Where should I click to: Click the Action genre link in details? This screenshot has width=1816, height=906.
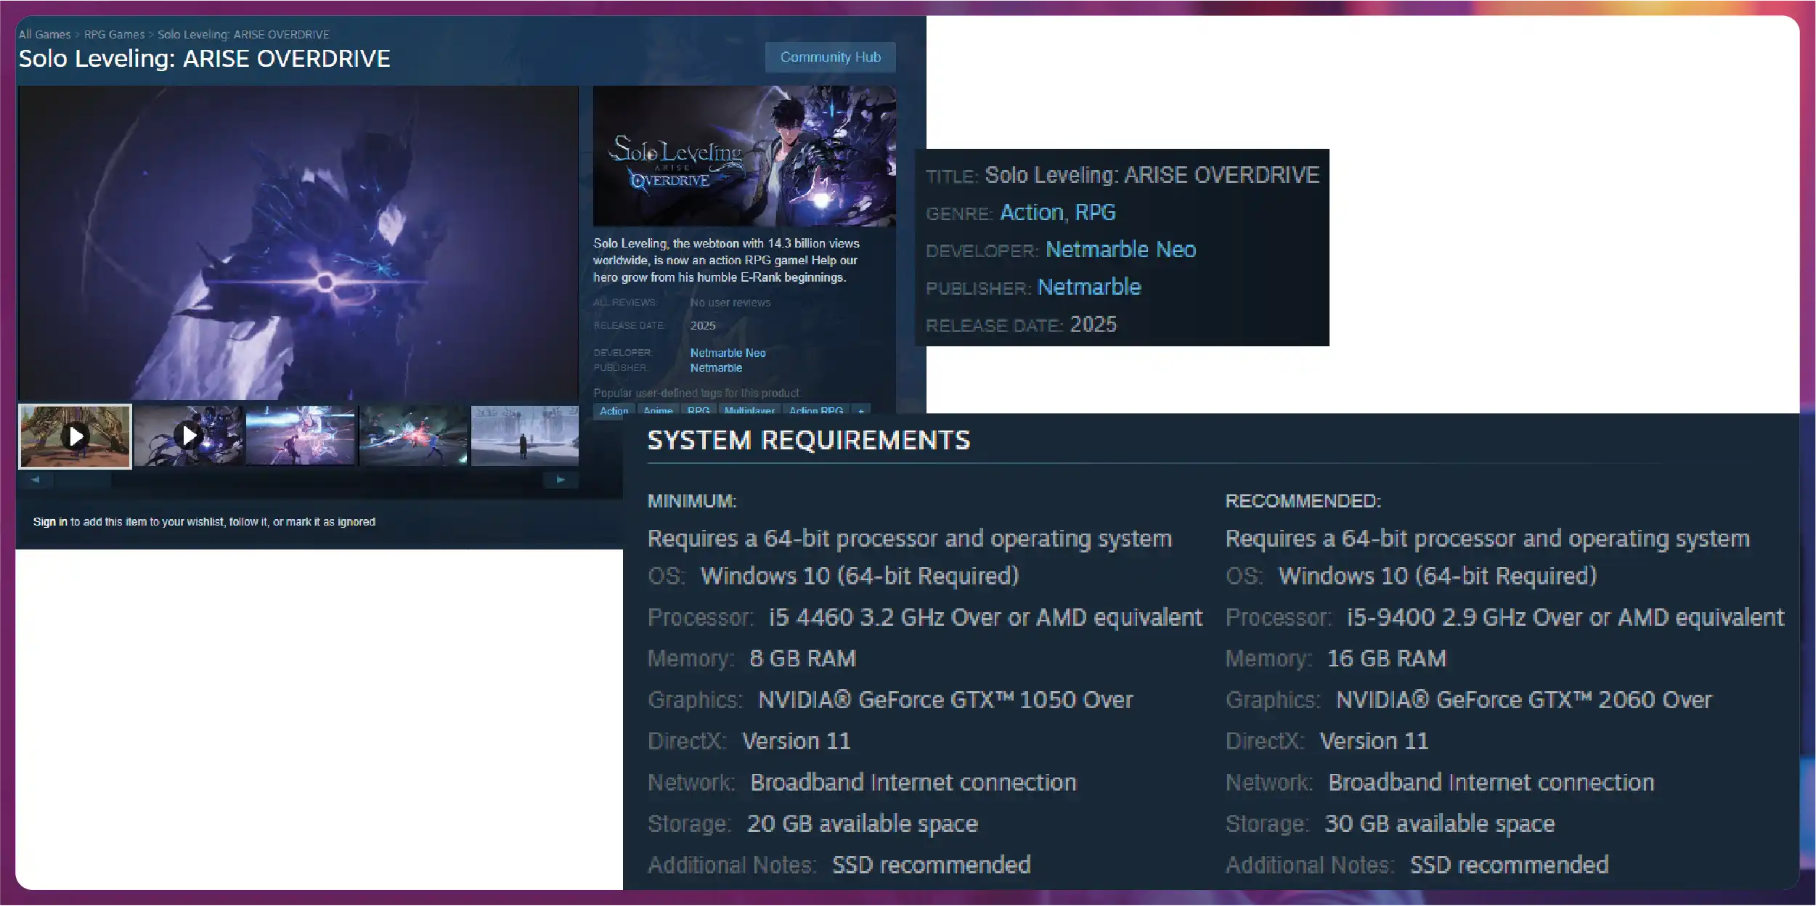click(1031, 212)
